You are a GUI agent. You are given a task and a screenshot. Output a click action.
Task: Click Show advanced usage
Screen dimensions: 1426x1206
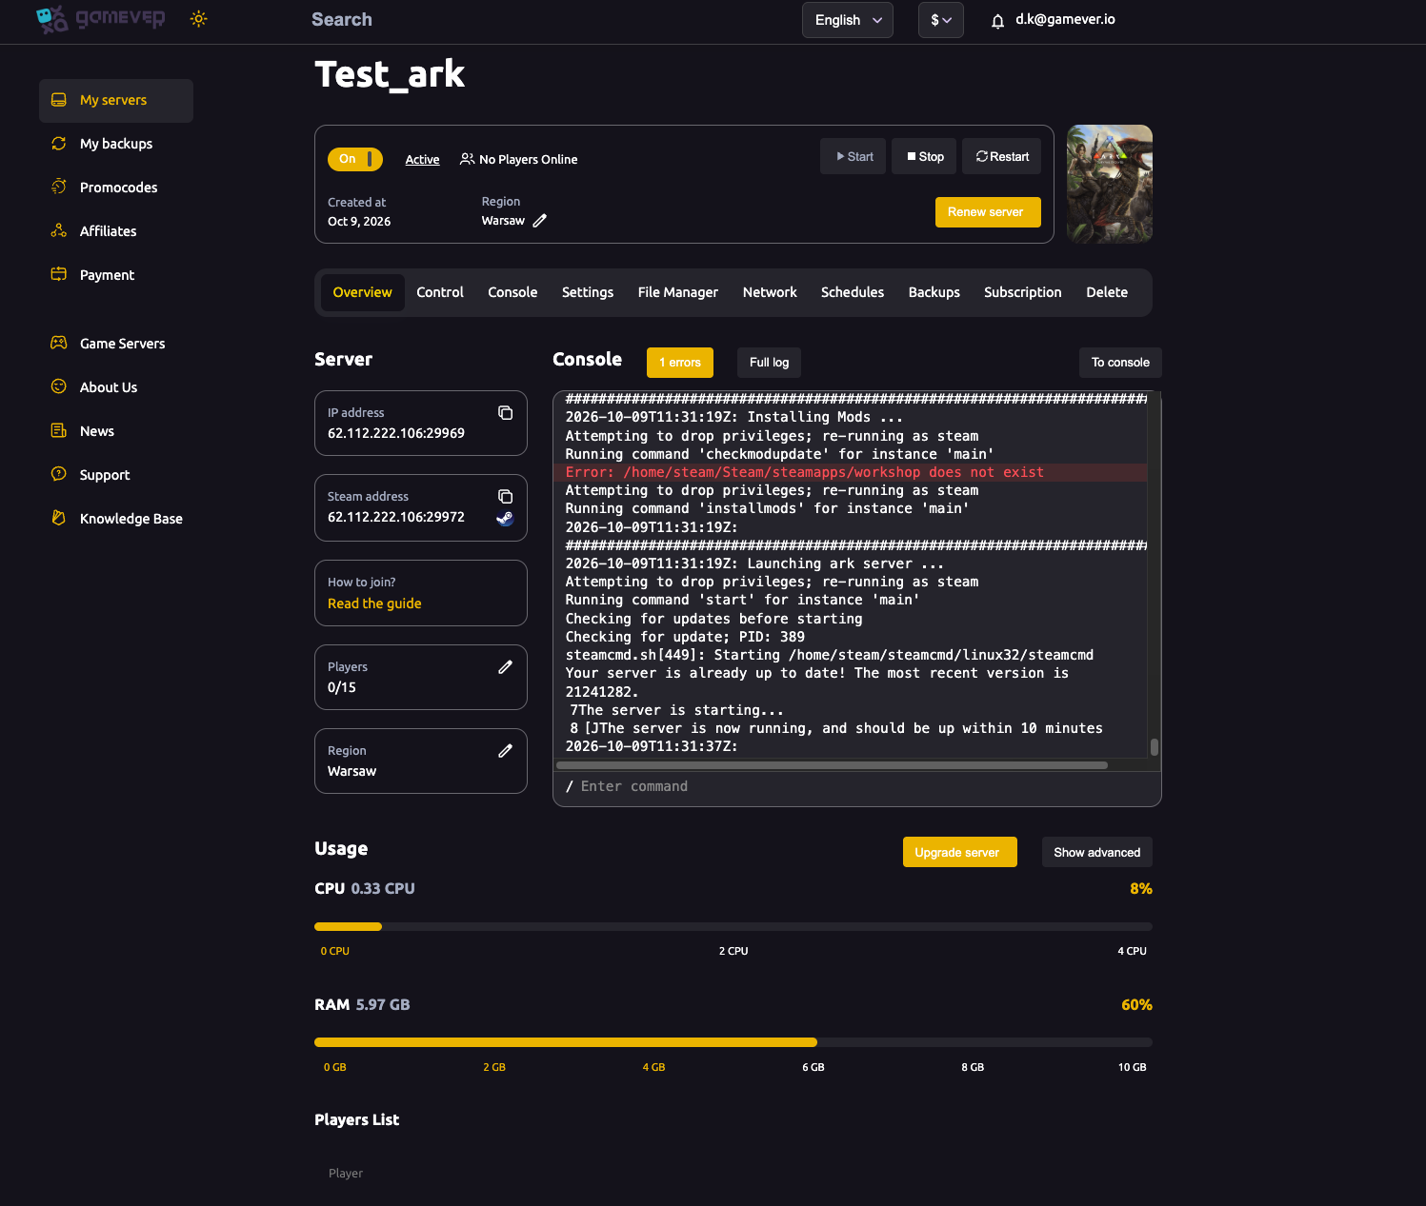click(x=1097, y=852)
